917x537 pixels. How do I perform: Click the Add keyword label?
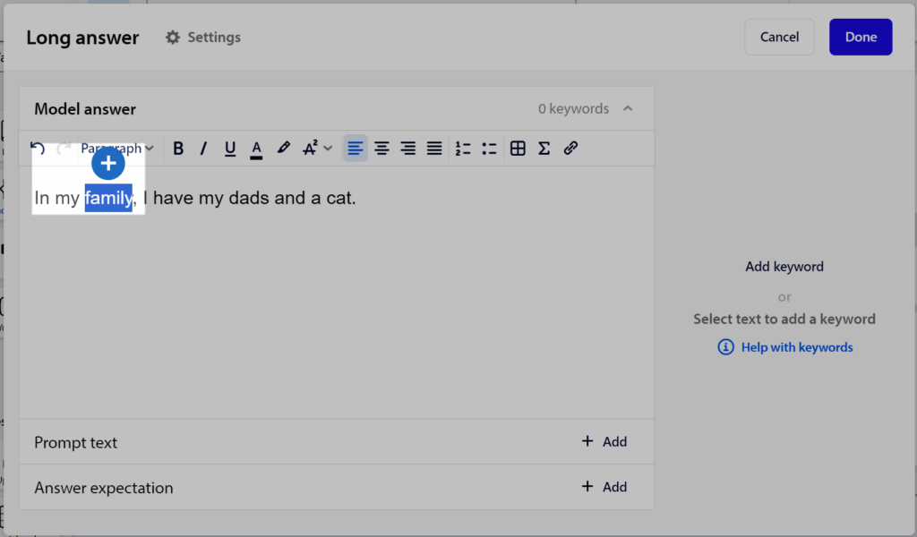point(784,267)
